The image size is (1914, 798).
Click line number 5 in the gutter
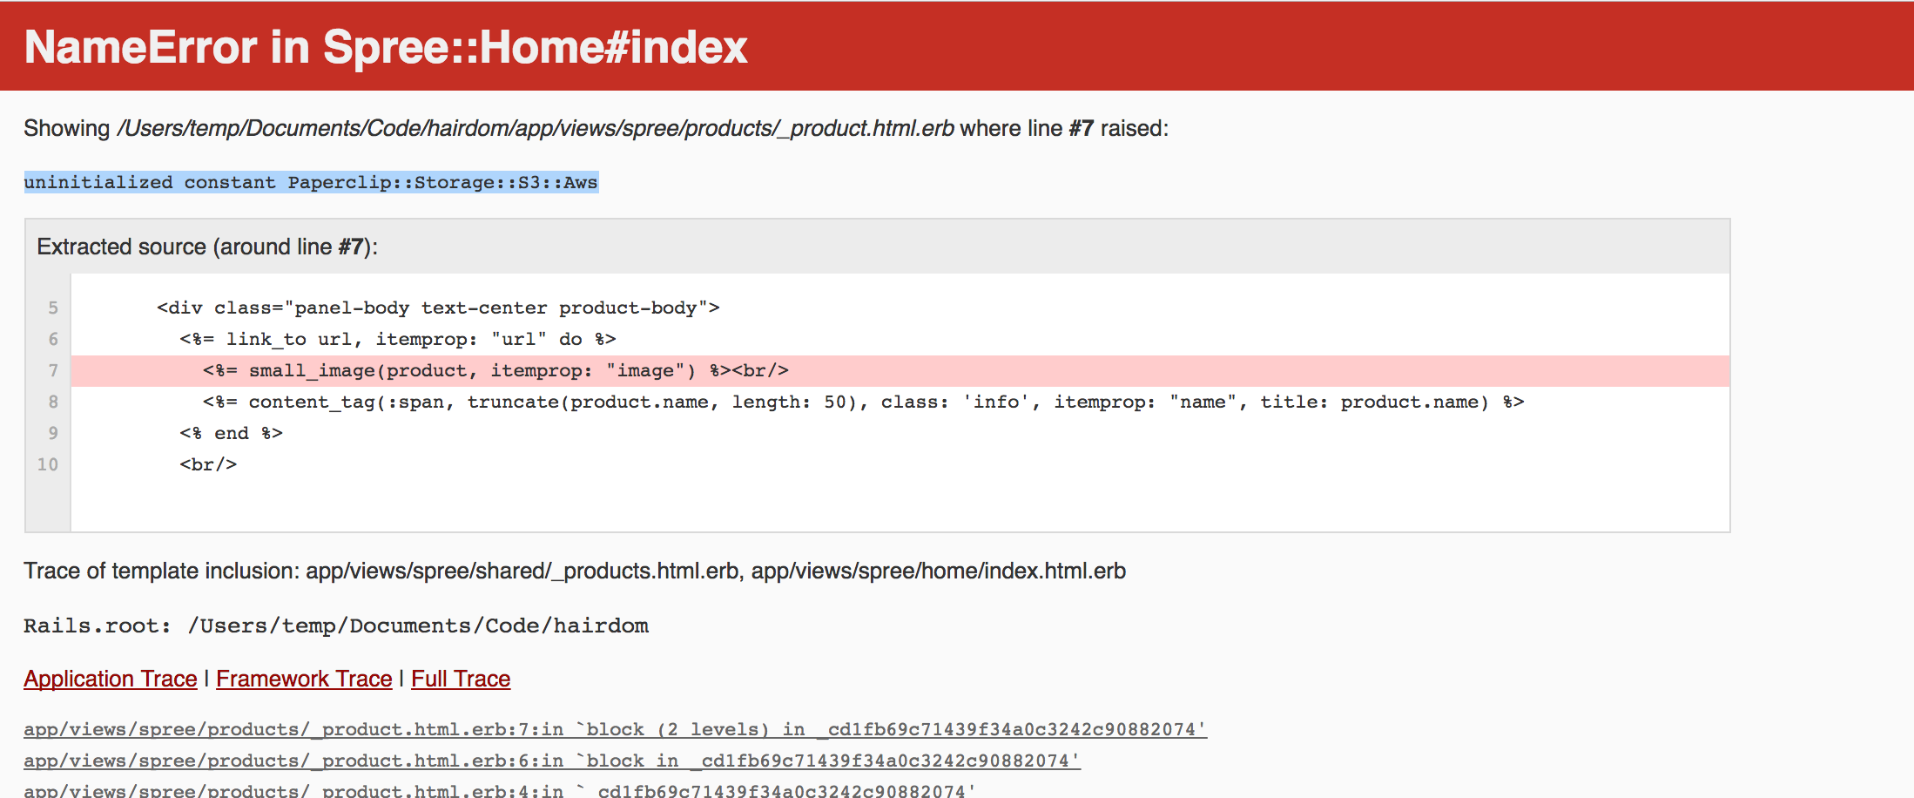point(53,308)
